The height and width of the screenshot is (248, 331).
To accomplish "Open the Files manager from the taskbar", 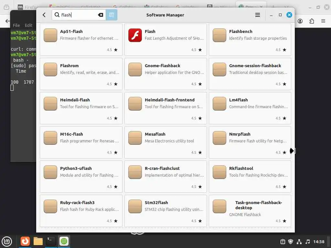I will [38, 241].
